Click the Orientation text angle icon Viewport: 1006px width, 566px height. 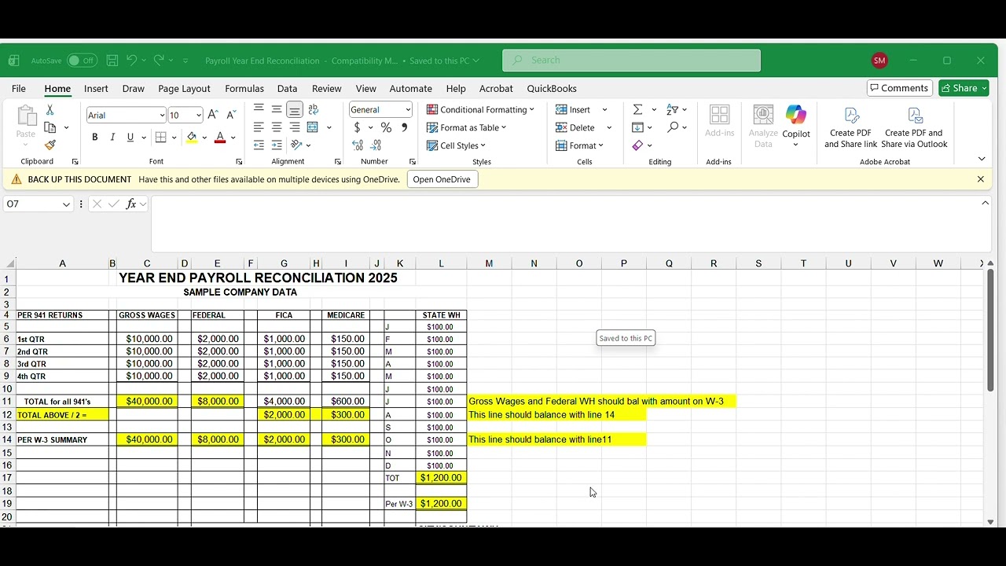pyautogui.click(x=296, y=145)
